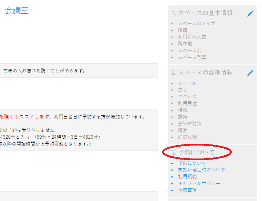
Task: Click the edit pencil beside スペースの詳細情報
Action: tap(250, 73)
